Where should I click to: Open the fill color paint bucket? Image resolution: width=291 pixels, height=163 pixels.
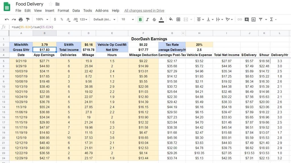(171, 19)
